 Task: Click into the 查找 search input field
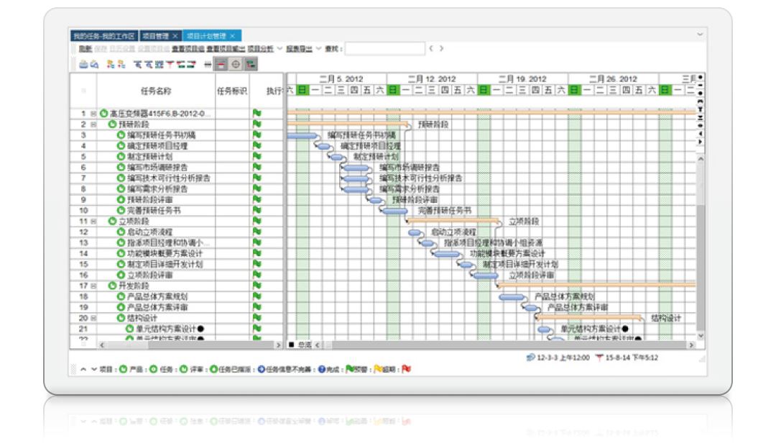pyautogui.click(x=384, y=48)
